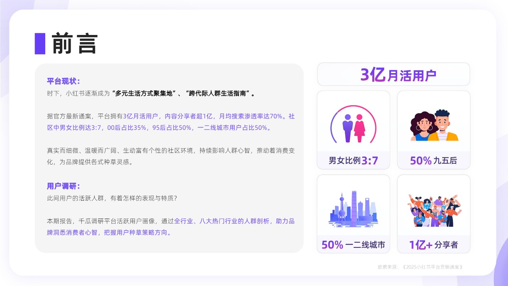Click the line 牌洞悉消费者心智，把握用户种草策略方向。
The width and height of the screenshot is (508, 286).
pos(110,232)
